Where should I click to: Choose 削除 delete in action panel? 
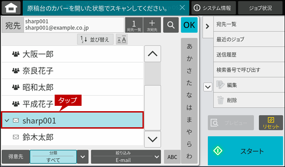pyautogui.click(x=249, y=100)
